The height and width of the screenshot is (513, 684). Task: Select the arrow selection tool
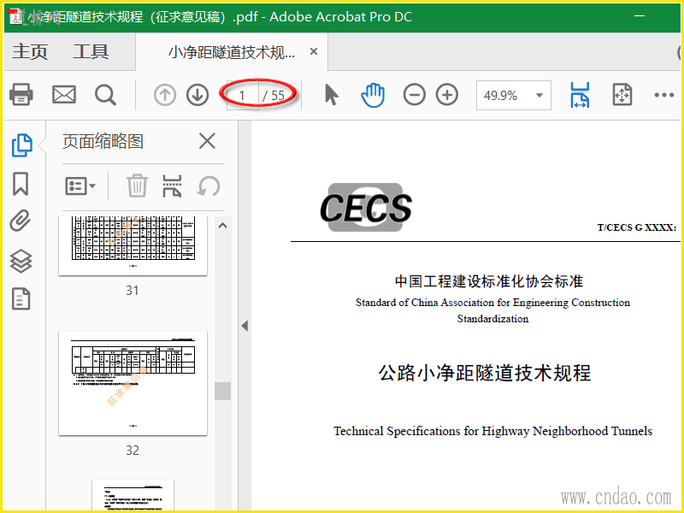click(x=331, y=94)
